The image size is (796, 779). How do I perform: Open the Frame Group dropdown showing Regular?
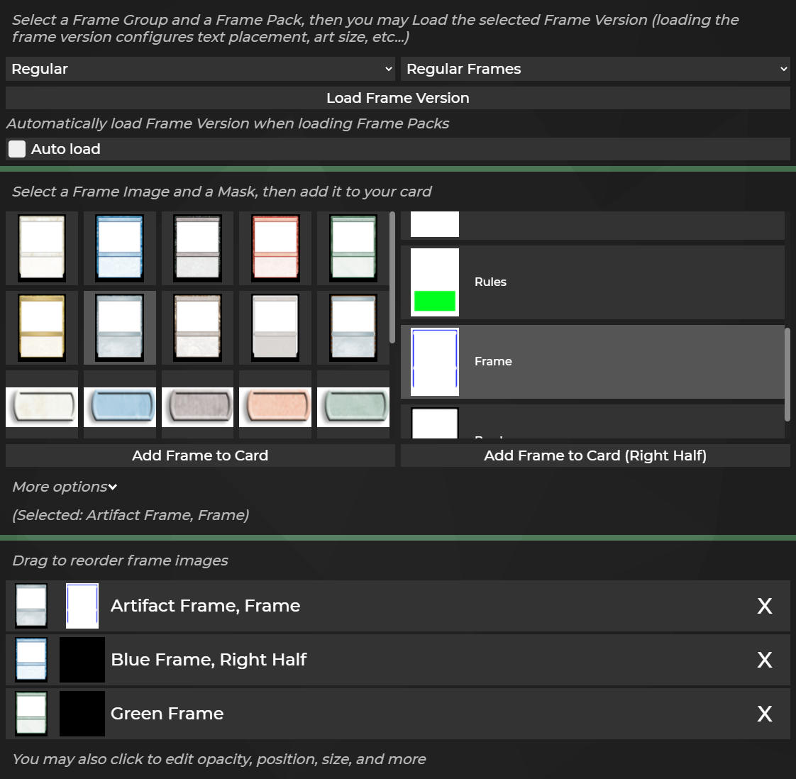click(x=201, y=69)
